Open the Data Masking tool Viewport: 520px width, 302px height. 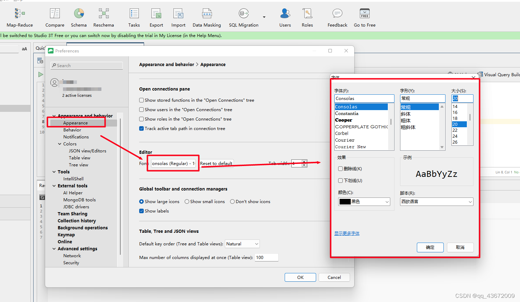207,17
